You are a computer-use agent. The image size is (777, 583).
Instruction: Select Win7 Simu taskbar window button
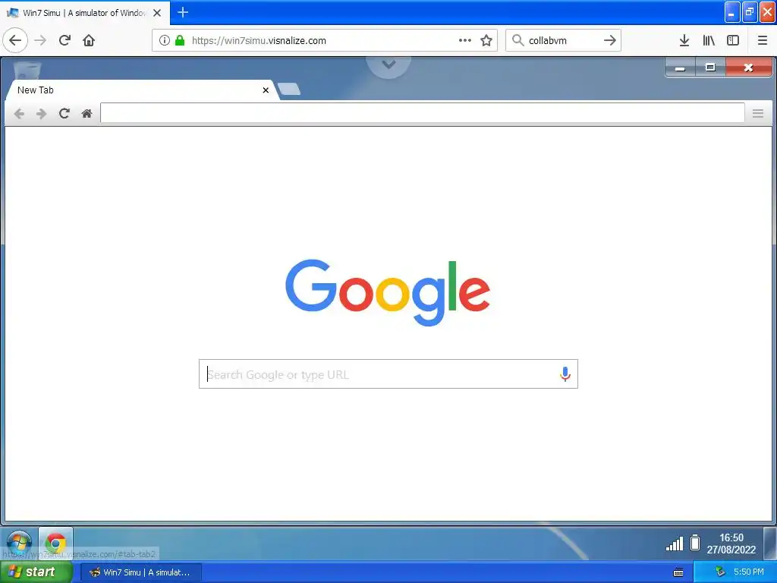tap(141, 572)
